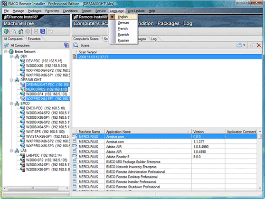This screenshot has width=265, height=199.
Task: Click the Application Comment column header
Action: (241, 132)
